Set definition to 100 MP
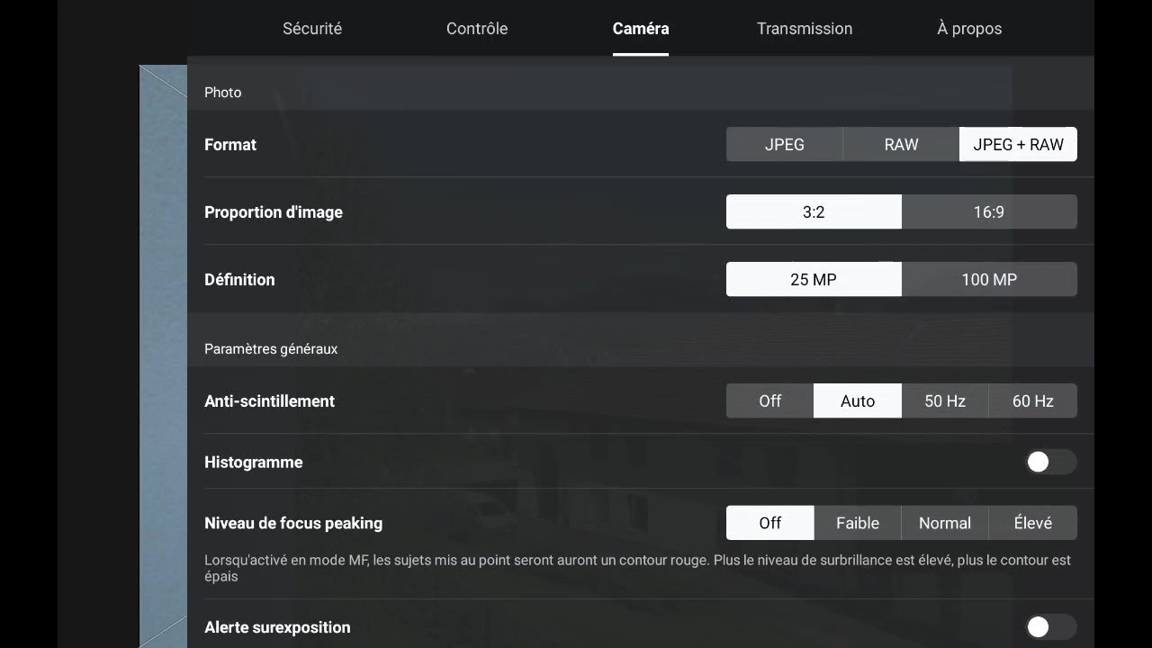 tap(989, 279)
